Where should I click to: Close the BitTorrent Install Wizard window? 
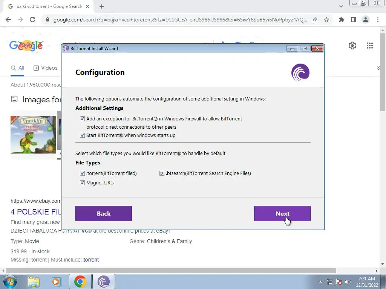point(317,49)
